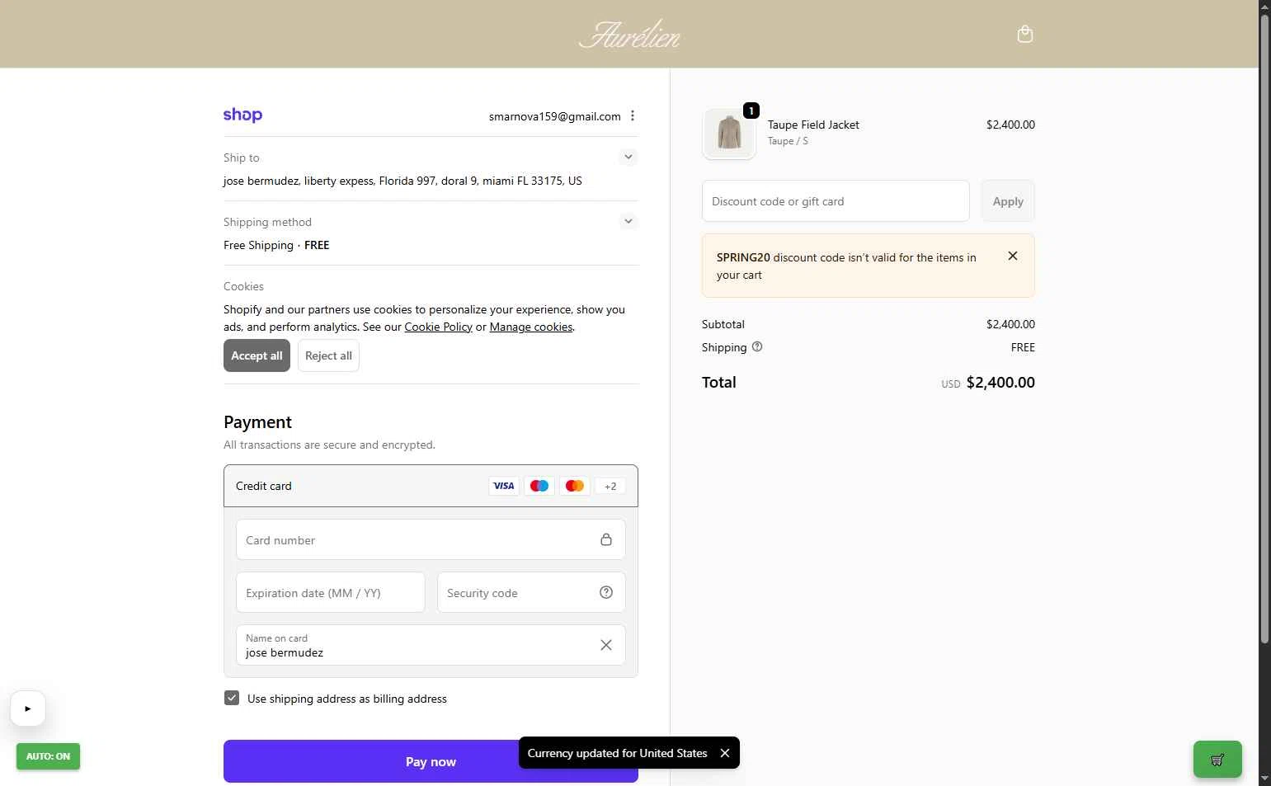Click the scrollbar down arrow
The width and height of the screenshot is (1271, 786).
tap(1264, 779)
